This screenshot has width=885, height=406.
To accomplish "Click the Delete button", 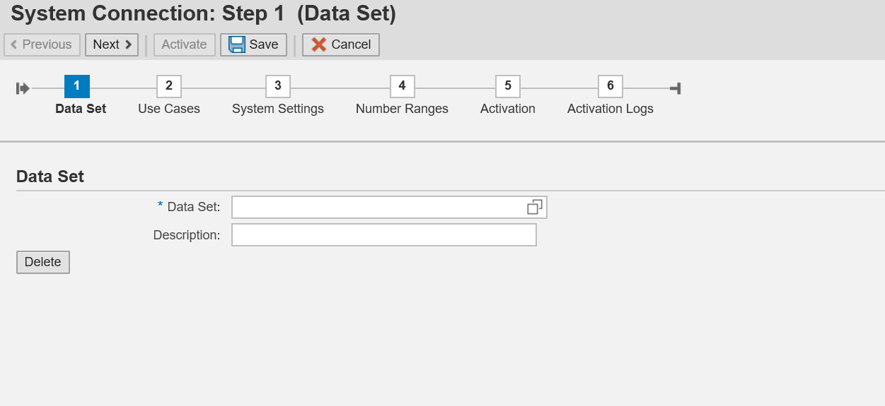I will pyautogui.click(x=43, y=262).
